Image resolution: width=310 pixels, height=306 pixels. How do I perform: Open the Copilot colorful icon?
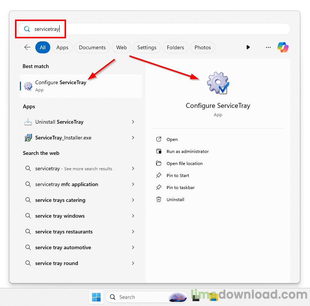(283, 47)
